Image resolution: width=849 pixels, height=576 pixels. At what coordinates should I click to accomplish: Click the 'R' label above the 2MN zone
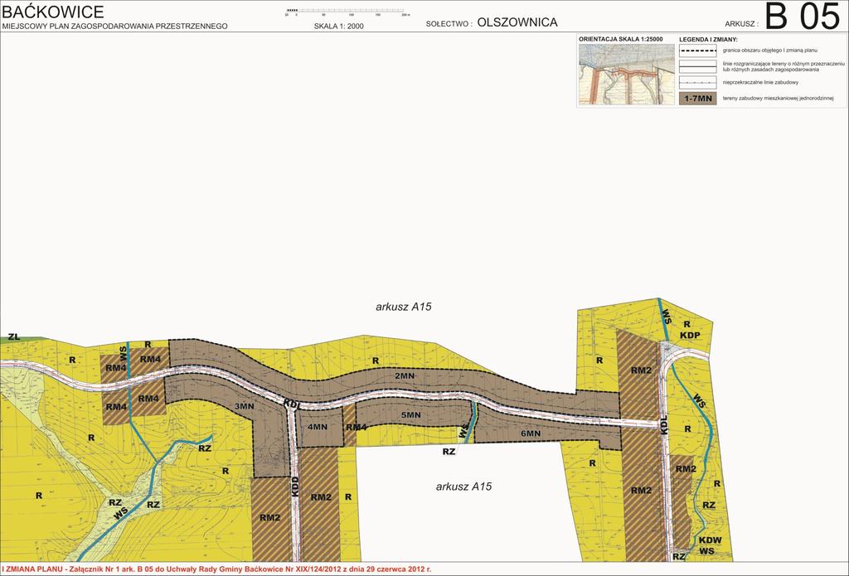coord(376,361)
